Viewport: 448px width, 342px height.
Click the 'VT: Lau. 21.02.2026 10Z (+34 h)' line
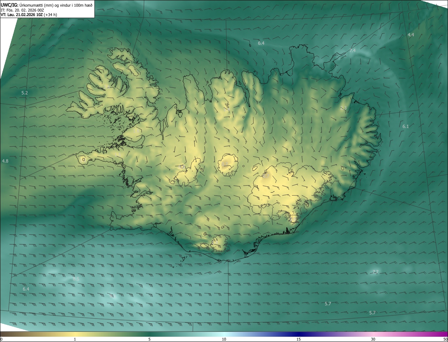pyautogui.click(x=29, y=15)
